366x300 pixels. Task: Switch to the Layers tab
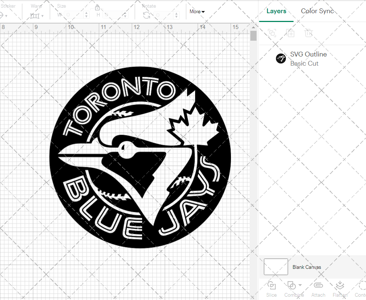click(276, 11)
